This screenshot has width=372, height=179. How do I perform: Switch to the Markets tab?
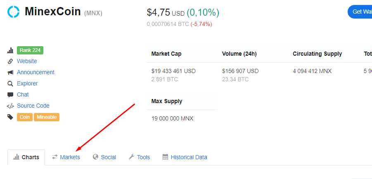66,157
